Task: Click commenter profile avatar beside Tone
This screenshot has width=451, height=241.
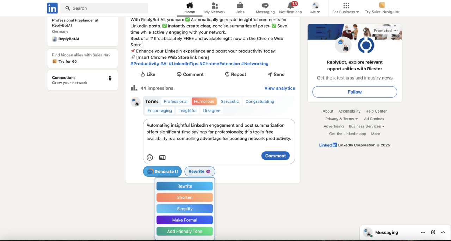Action: (x=136, y=102)
